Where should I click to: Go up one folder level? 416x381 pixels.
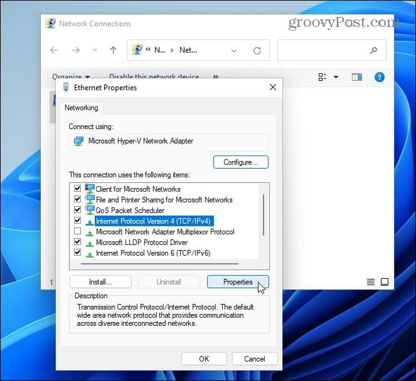point(114,50)
